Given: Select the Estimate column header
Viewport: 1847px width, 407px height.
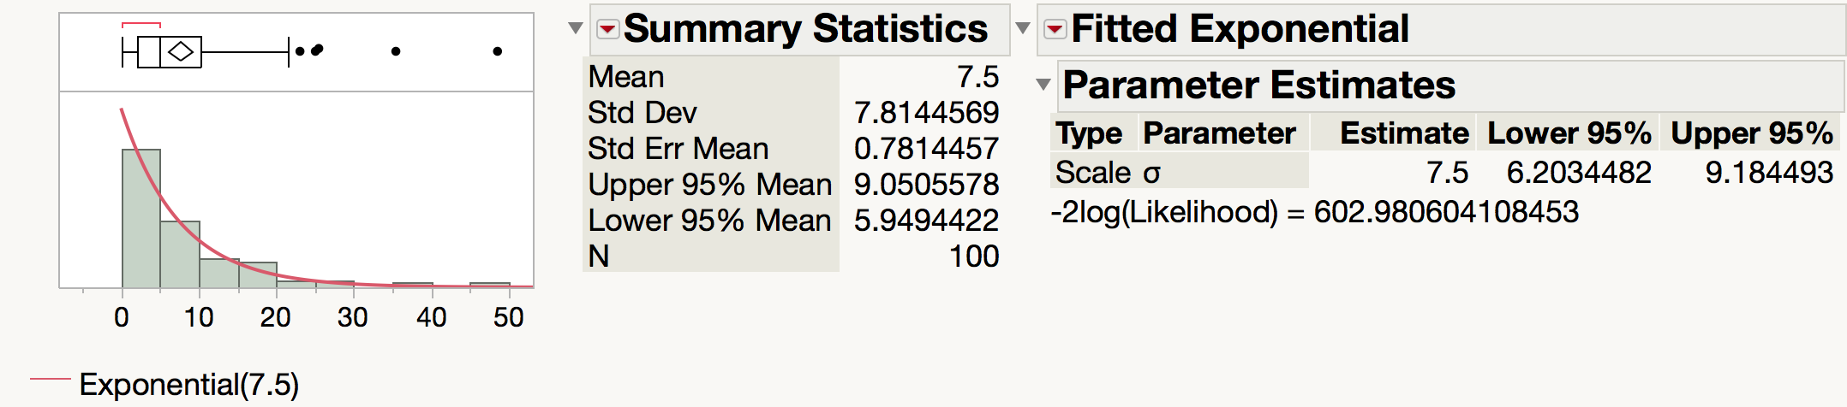Looking at the screenshot, I should point(1404,133).
